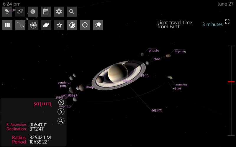
Task: Toggle the ringed planet display icon
Action: click(46, 25)
